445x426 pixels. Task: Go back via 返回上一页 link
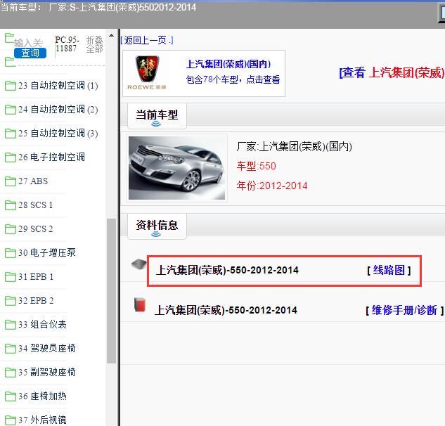click(147, 40)
